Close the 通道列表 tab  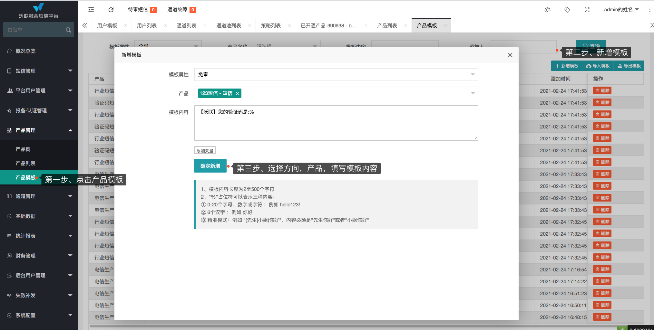pos(205,25)
